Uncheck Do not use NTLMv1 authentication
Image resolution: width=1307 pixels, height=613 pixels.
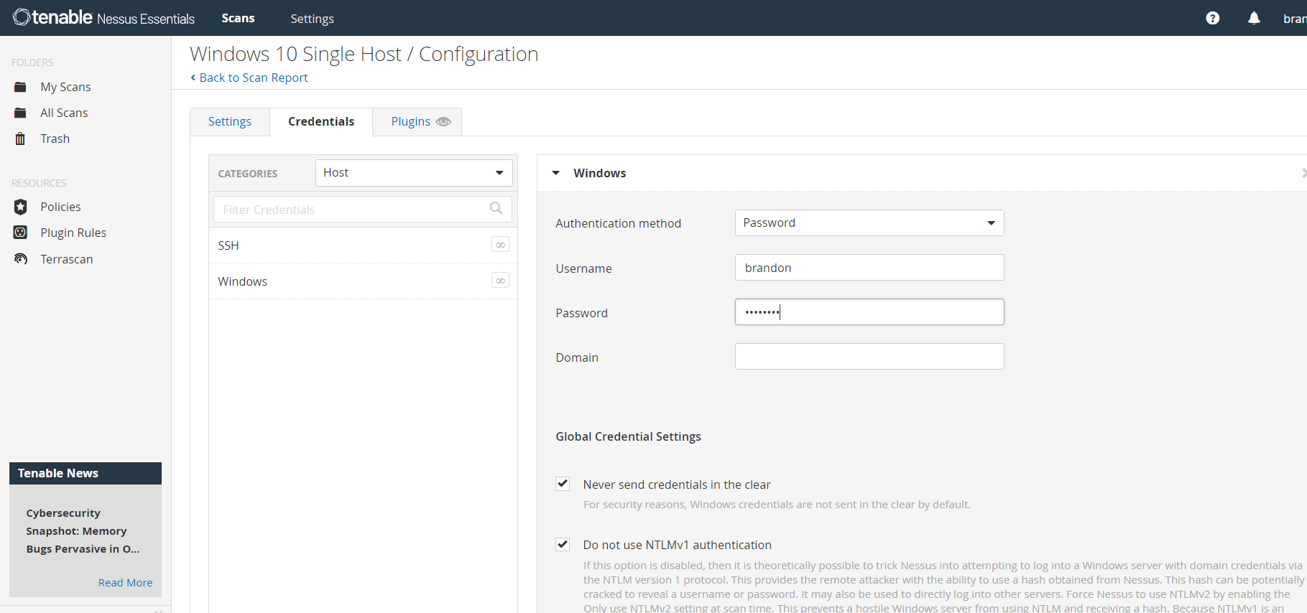pyautogui.click(x=563, y=545)
